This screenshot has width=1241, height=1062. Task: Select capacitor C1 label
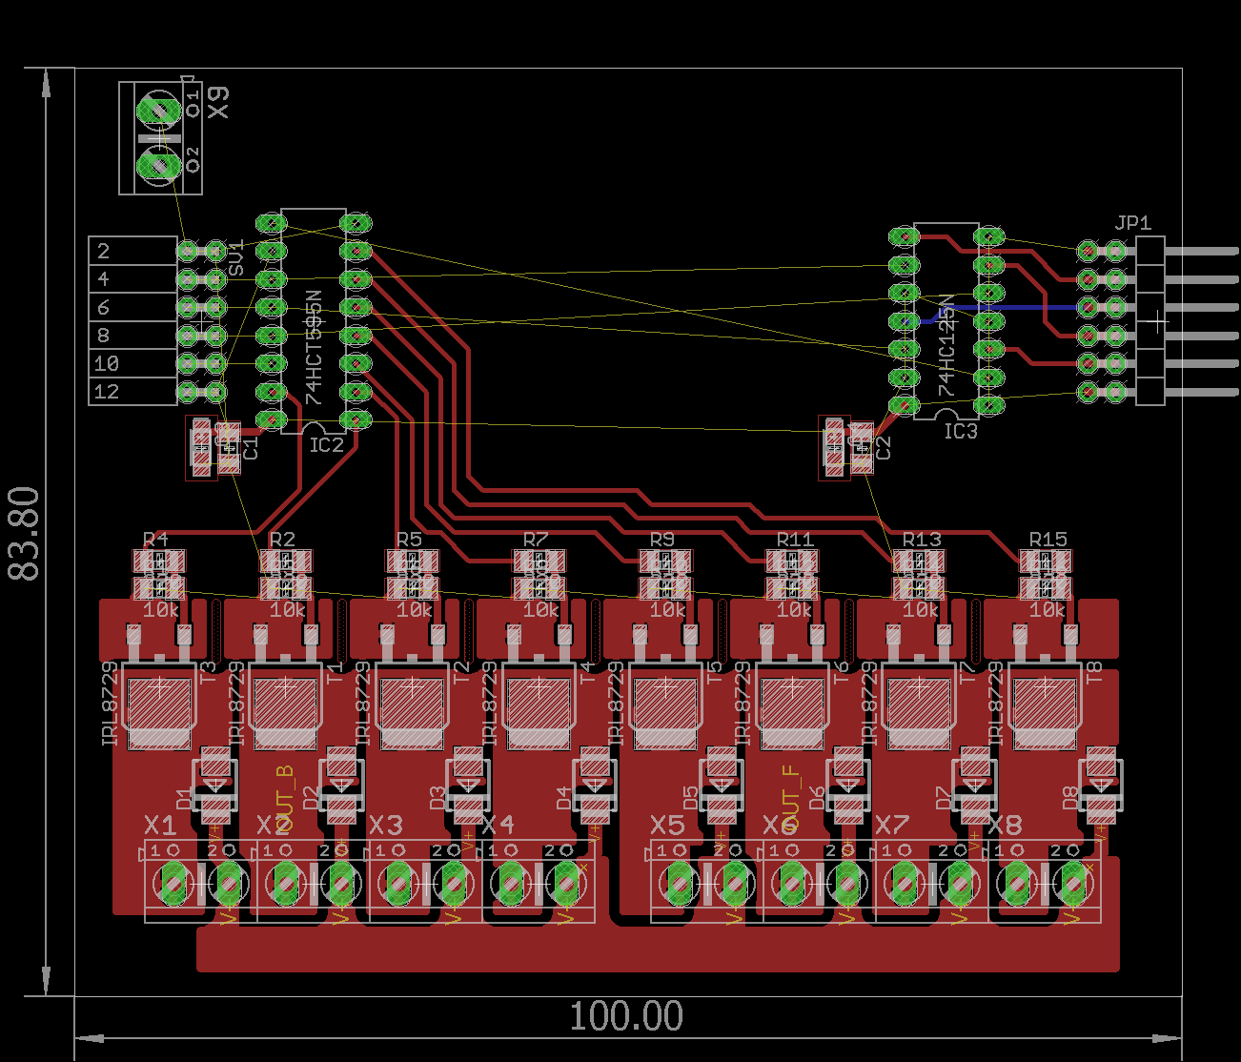251,448
